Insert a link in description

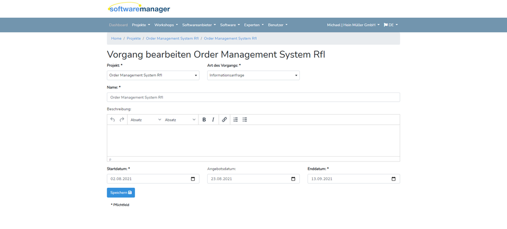(225, 120)
